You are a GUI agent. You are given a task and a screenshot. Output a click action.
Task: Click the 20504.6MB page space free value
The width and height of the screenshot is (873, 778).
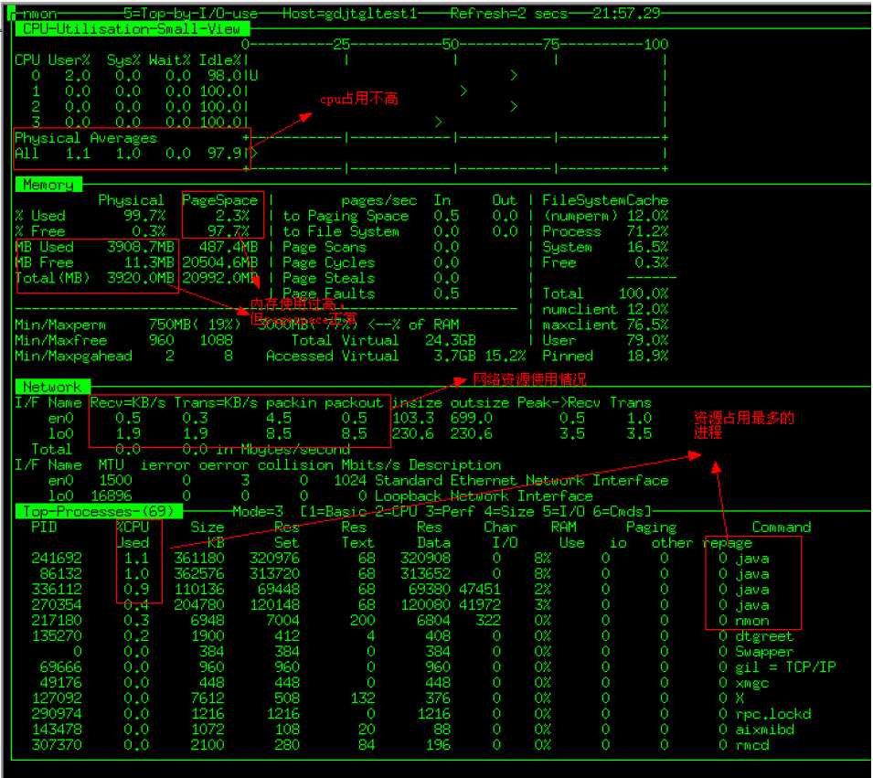[220, 262]
